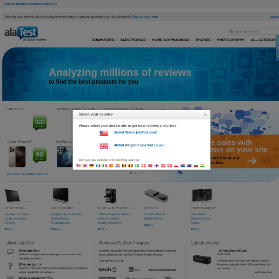The image size is (279, 279).
Task: Choose the New Zealand flag beside Russia flag
Action: click(189, 166)
